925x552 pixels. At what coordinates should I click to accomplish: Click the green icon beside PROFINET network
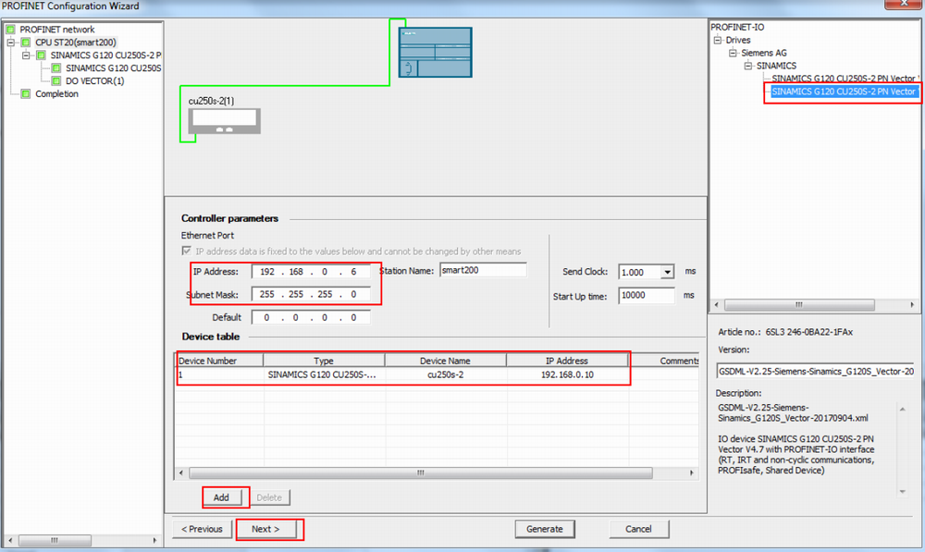coord(10,30)
